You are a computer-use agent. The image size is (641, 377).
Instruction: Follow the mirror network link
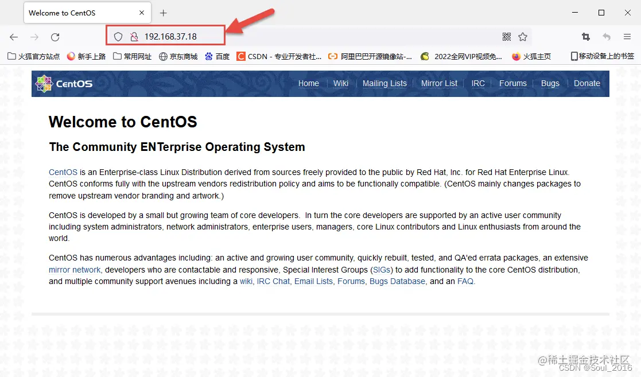[x=75, y=270]
